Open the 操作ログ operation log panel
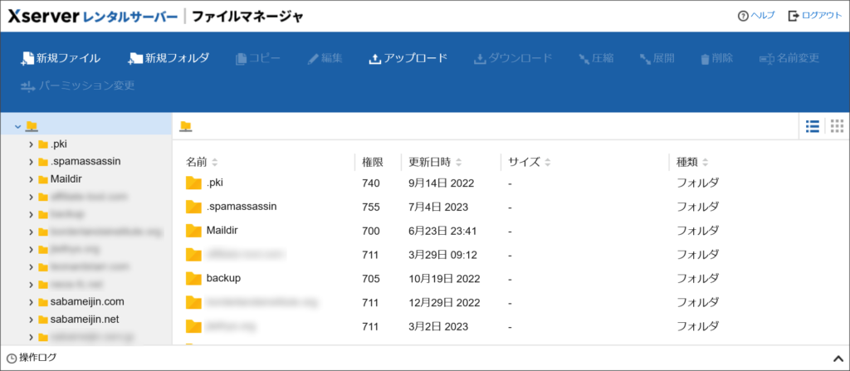Viewport: 850px width, 371px height. pos(32,358)
